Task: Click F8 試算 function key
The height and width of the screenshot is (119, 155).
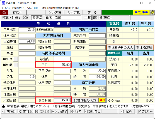Action: click(126, 111)
